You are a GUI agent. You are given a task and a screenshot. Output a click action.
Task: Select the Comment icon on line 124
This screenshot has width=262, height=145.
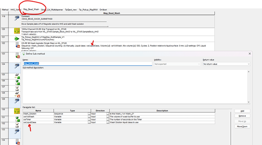(17, 65)
